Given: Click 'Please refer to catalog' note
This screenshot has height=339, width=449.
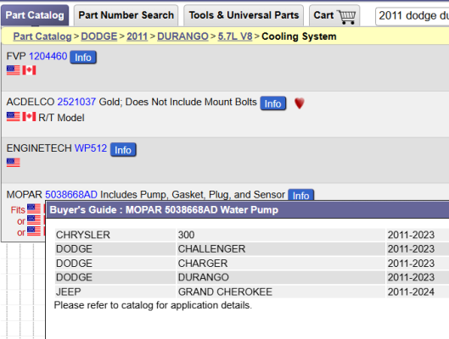Looking at the screenshot, I should click(x=153, y=305).
